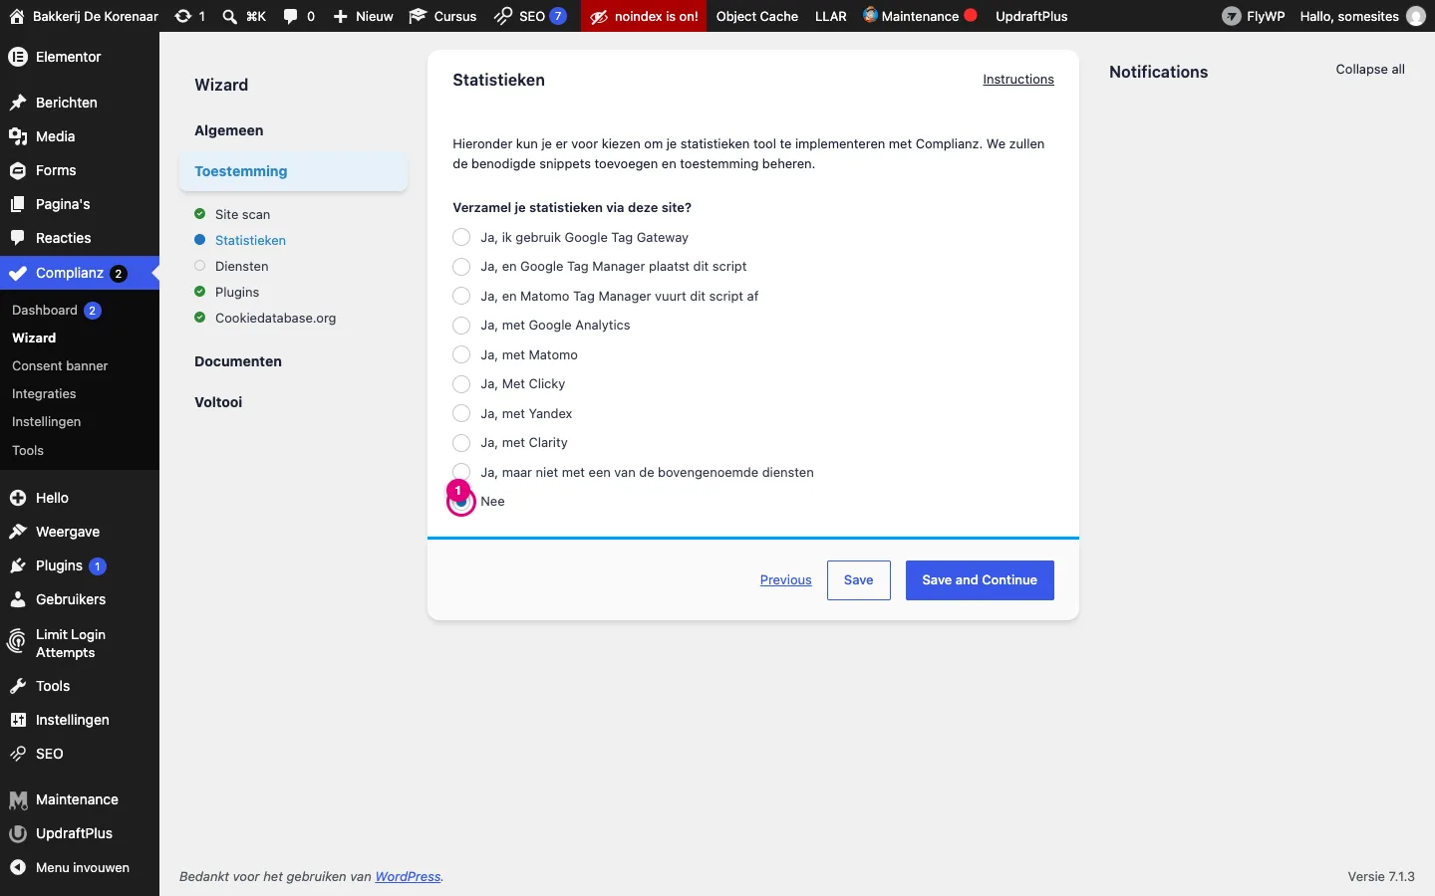Collapse all notifications

(x=1370, y=69)
